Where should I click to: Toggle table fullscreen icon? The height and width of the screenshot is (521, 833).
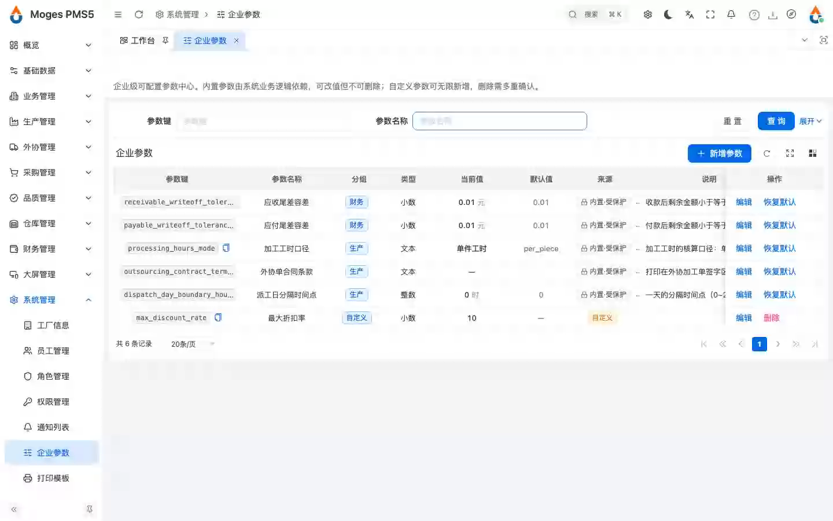click(x=790, y=153)
